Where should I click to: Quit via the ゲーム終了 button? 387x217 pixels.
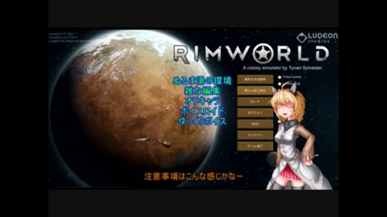click(x=255, y=146)
